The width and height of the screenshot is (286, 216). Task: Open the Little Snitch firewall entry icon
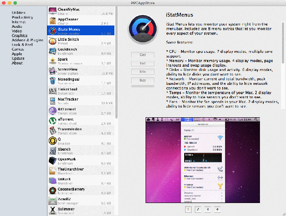(x=53, y=41)
